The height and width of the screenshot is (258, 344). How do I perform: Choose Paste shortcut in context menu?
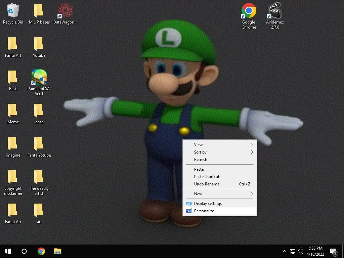[220, 177]
